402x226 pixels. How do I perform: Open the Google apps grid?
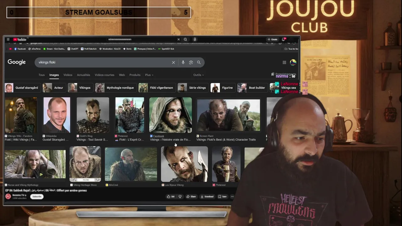(284, 62)
